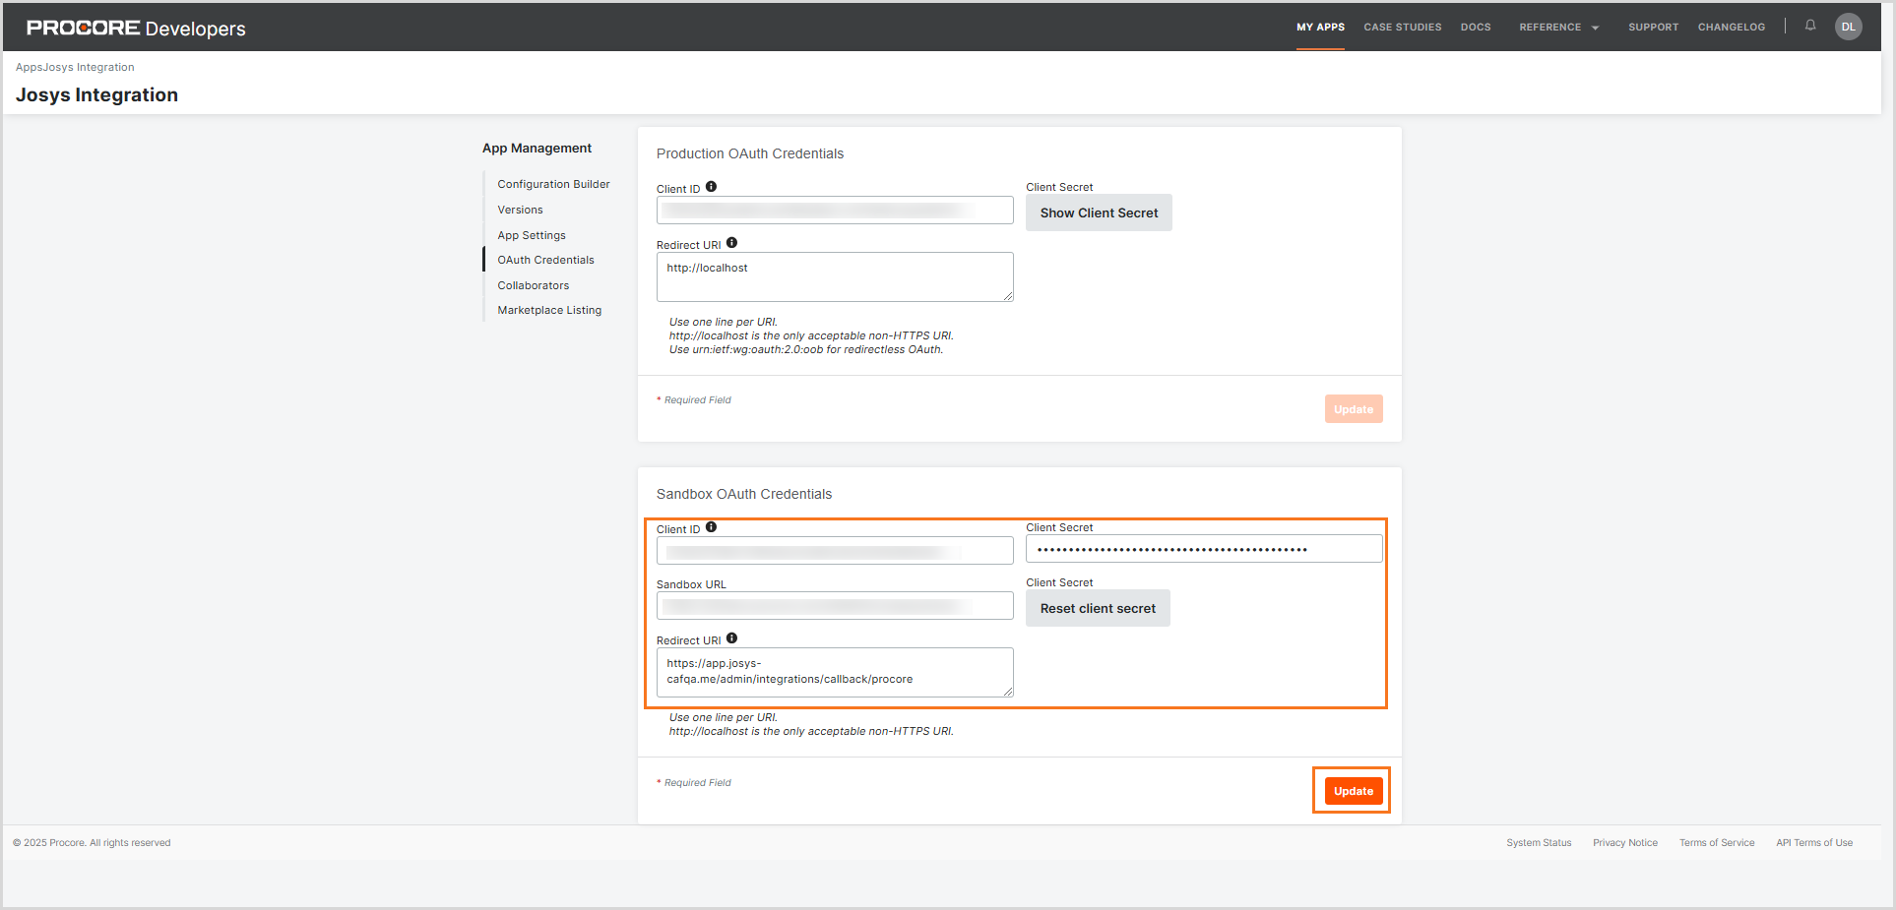The height and width of the screenshot is (910, 1896).
Task: Open the Privacy Notice footer link
Action: [x=1625, y=843]
